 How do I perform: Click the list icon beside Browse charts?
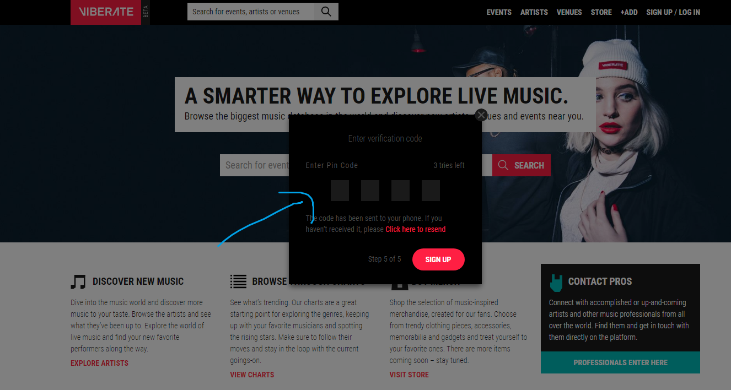tap(238, 281)
